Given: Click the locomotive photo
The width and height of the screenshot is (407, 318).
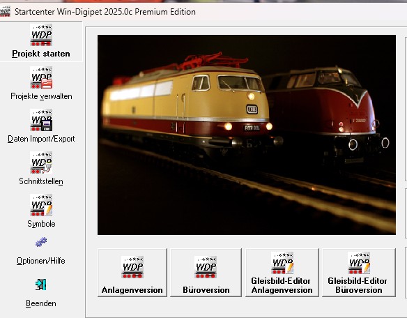Looking at the screenshot, I should tap(247, 135).
